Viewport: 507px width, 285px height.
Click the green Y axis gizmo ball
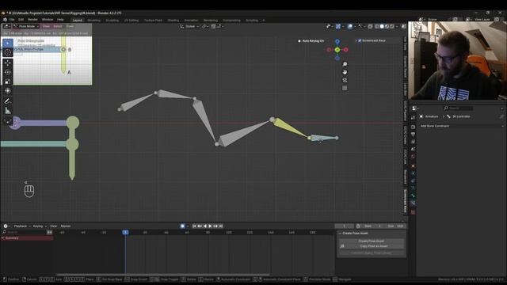click(337, 50)
